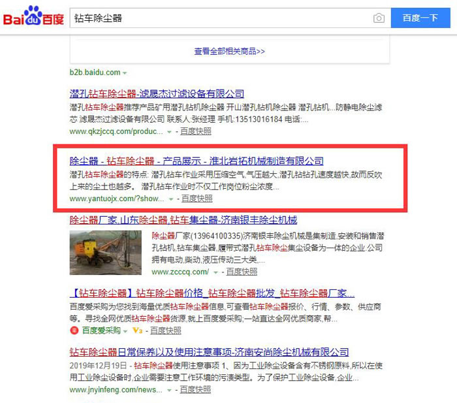Screen dimensions: 457x403
Task: Click the search input field with 钻车除尘器
Action: tap(221, 18)
